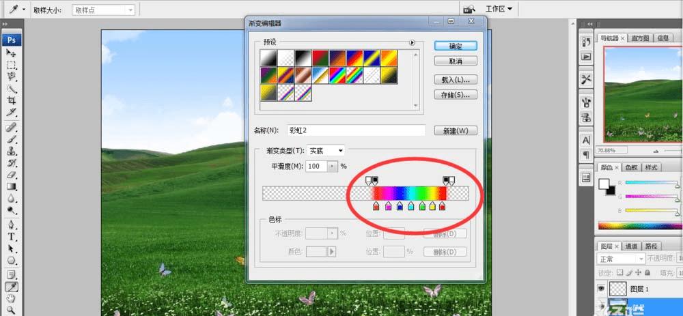Open the layer blend mode 正常 dropdown

coord(621,259)
